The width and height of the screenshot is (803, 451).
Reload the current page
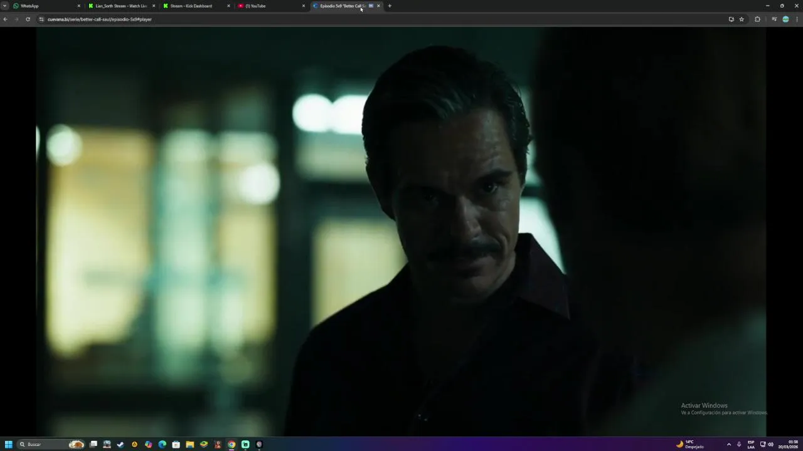(x=28, y=19)
